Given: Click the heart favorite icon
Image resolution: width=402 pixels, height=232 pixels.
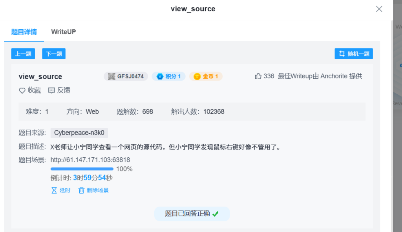Looking at the screenshot, I should tap(22, 90).
